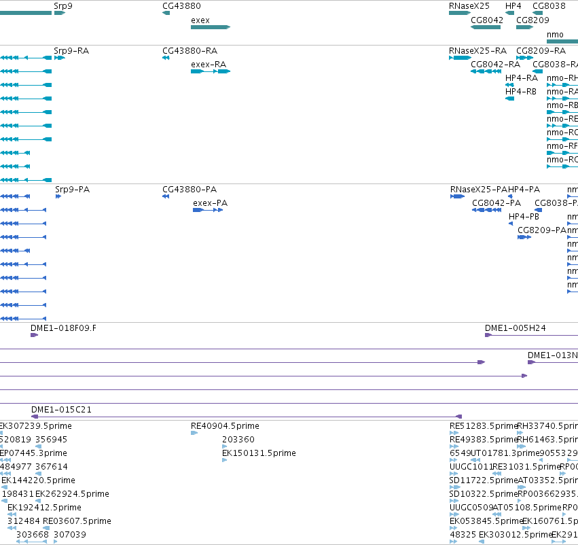Click the RNaseX25-PA protein label
578x545 pixels.
[479, 189]
